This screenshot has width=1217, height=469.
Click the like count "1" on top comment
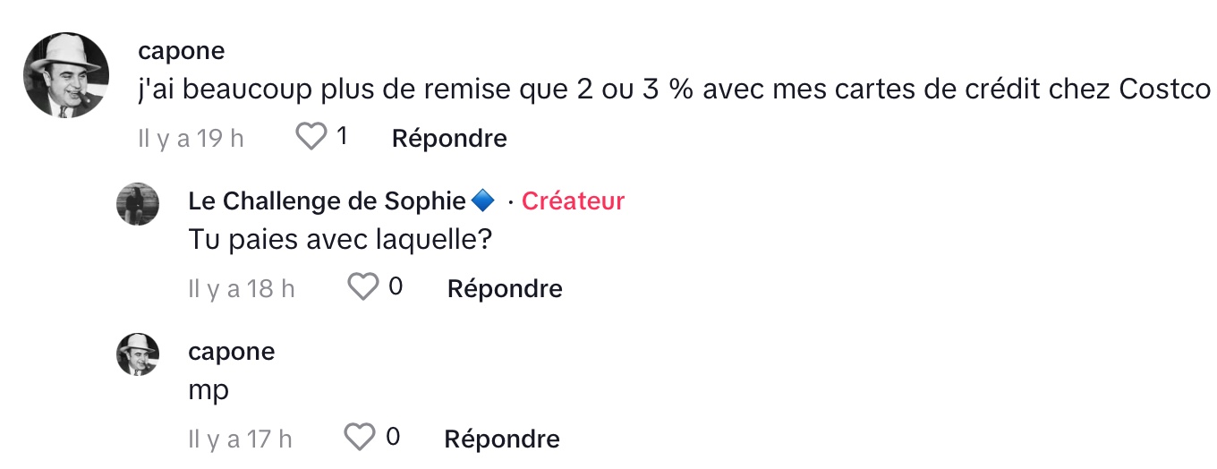[341, 138]
